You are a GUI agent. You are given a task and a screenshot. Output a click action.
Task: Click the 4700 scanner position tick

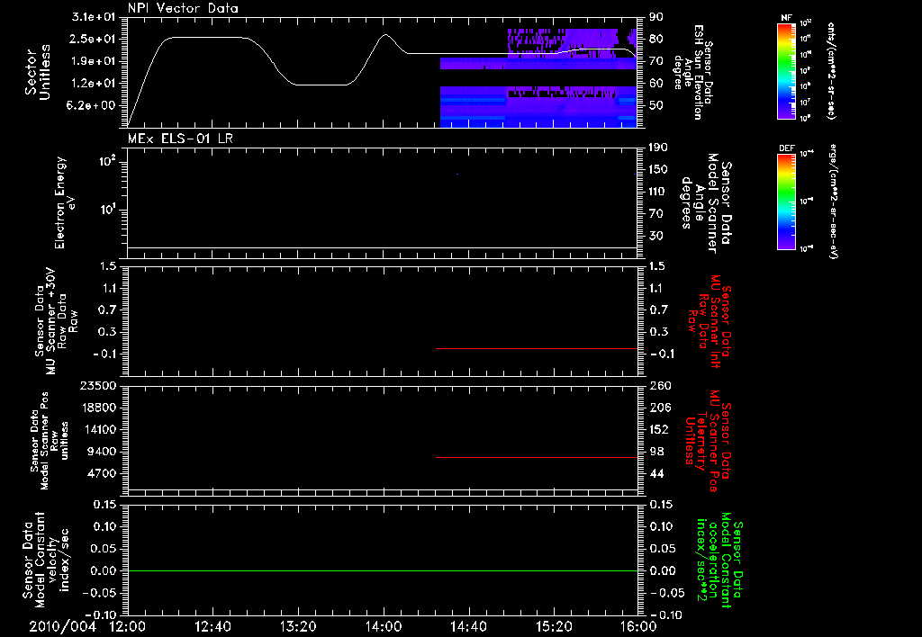click(x=103, y=473)
